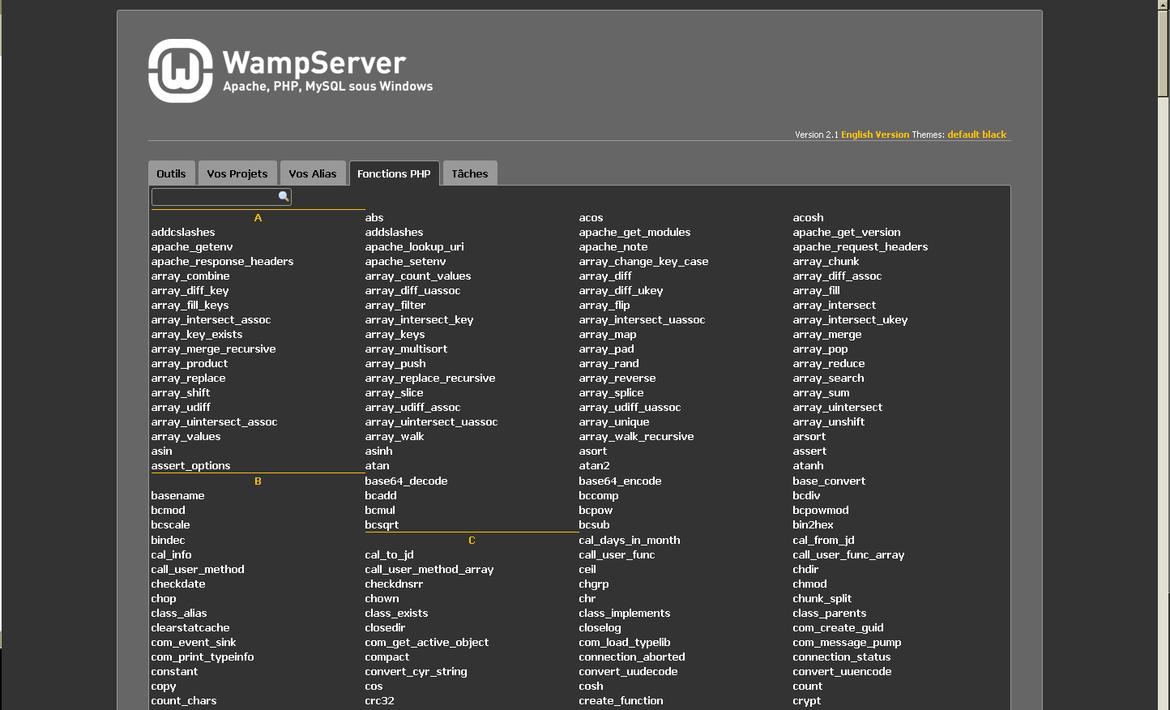Click the array_replace_recursive link
Screen dimensions: 1170x710
click(x=429, y=379)
